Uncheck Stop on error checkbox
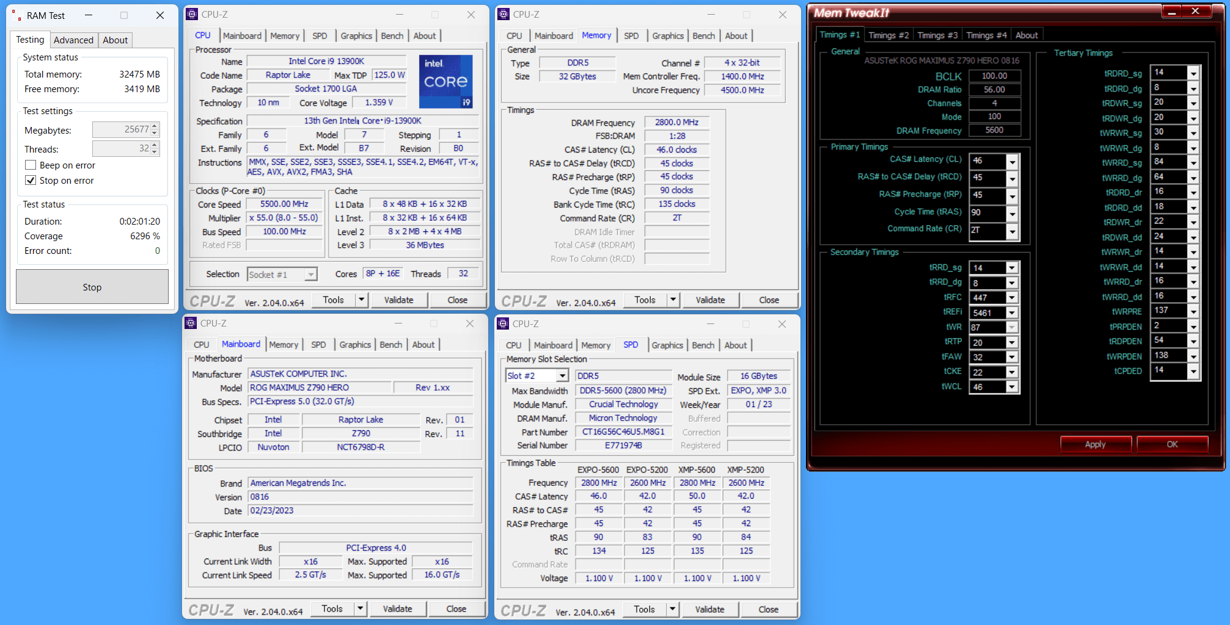1230x625 pixels. pos(31,181)
